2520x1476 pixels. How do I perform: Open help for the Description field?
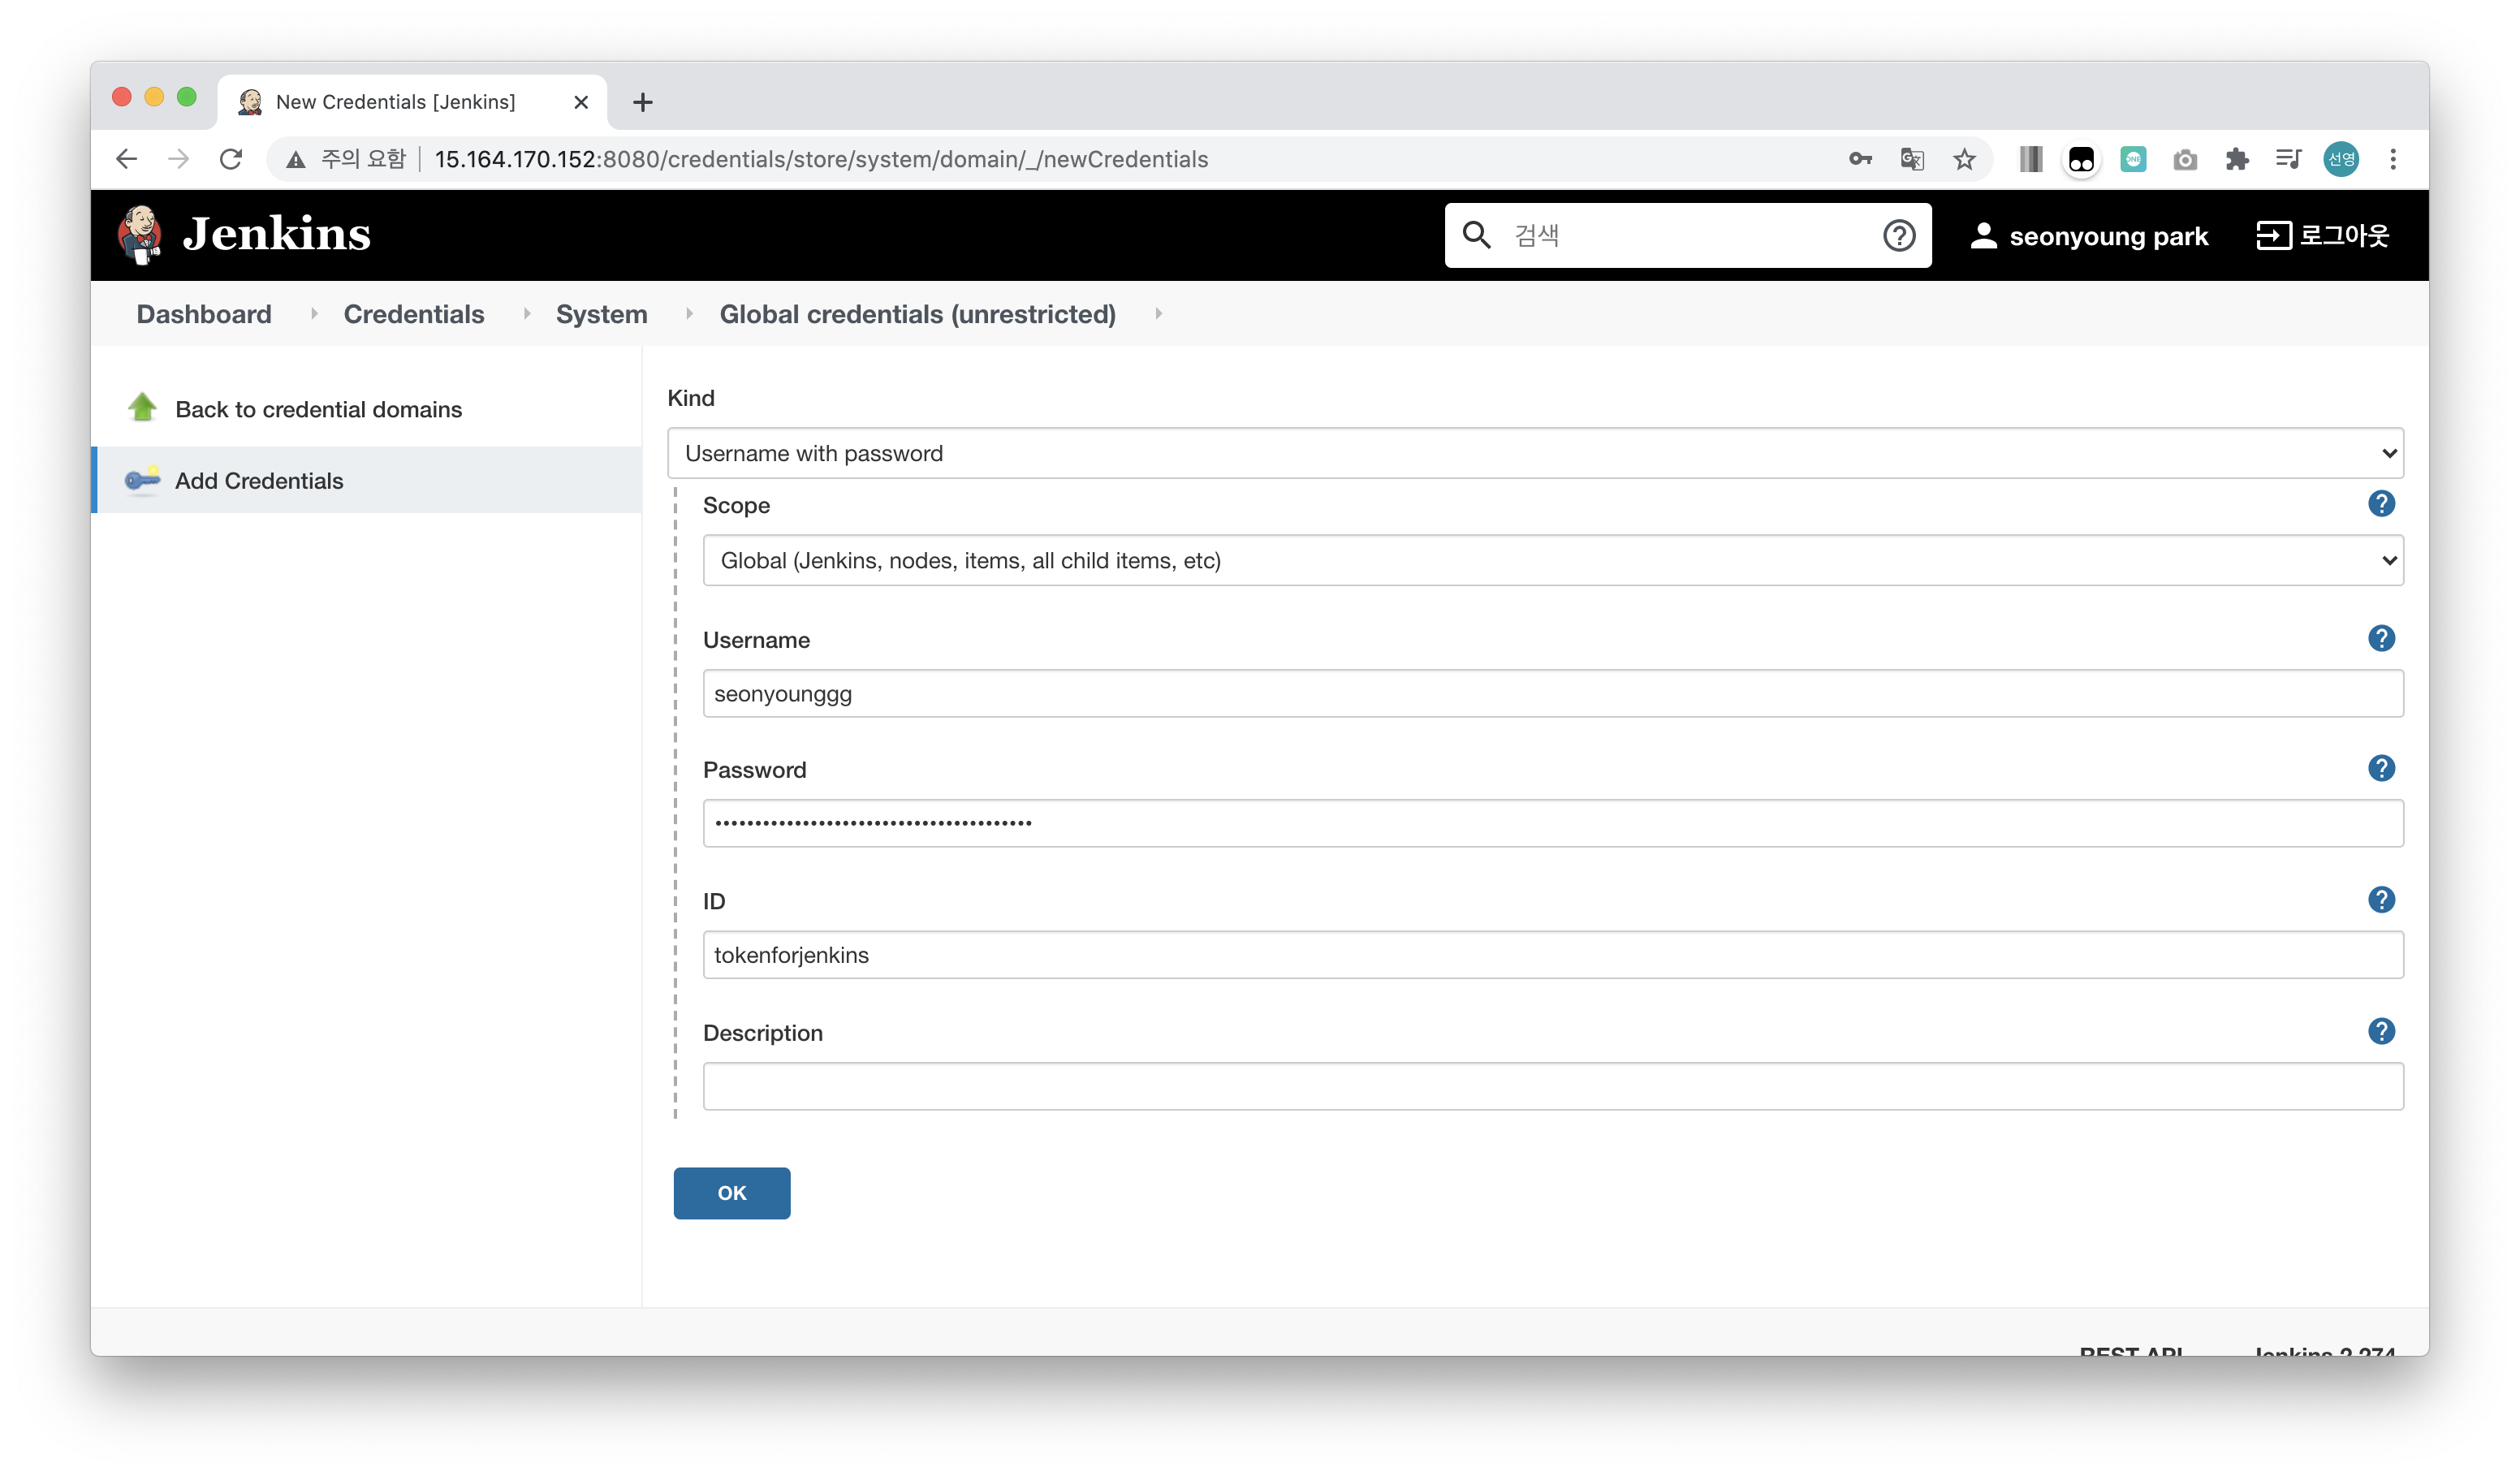coord(2381,1031)
